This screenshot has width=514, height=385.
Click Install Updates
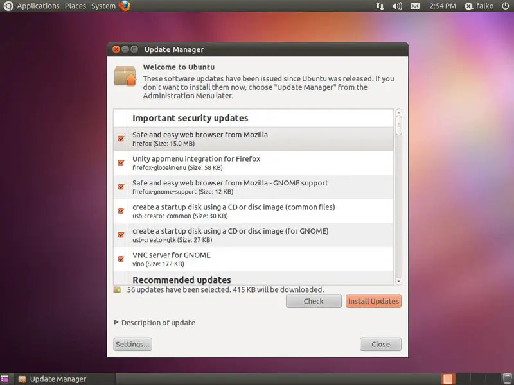pyautogui.click(x=373, y=301)
